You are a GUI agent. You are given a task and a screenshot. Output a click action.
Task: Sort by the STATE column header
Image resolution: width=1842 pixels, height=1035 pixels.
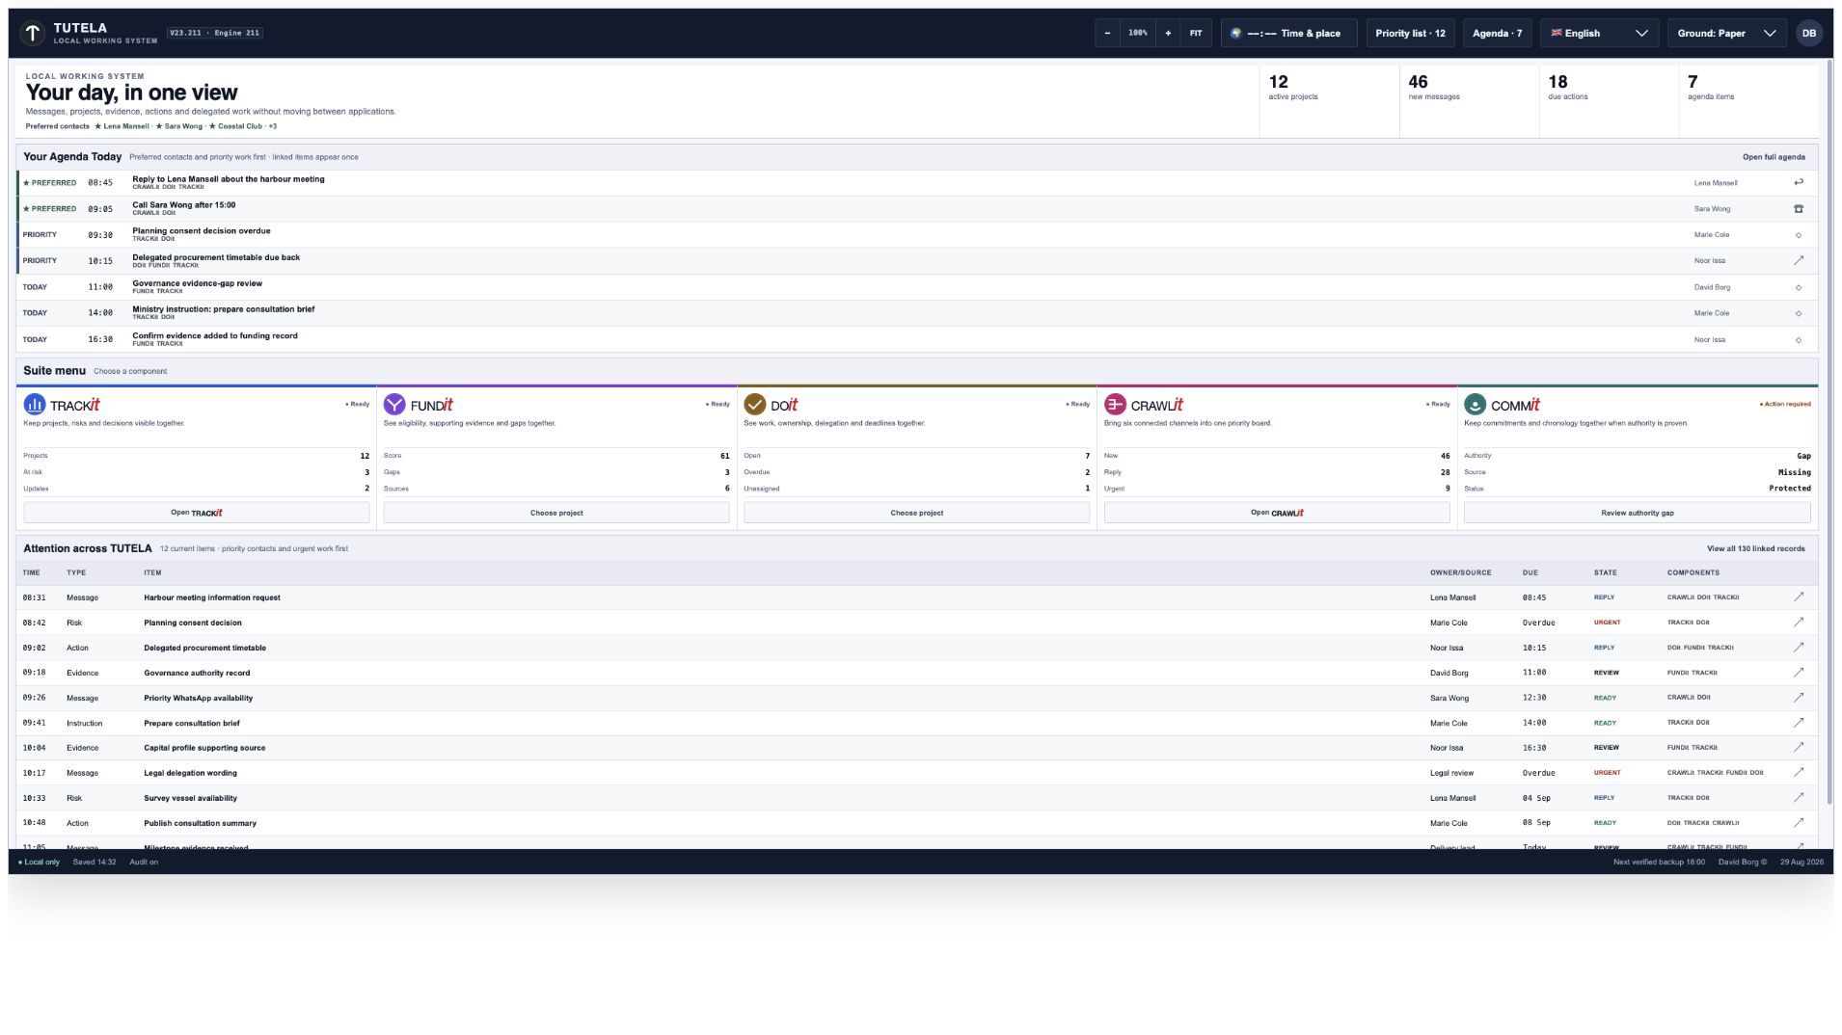[x=1605, y=572]
